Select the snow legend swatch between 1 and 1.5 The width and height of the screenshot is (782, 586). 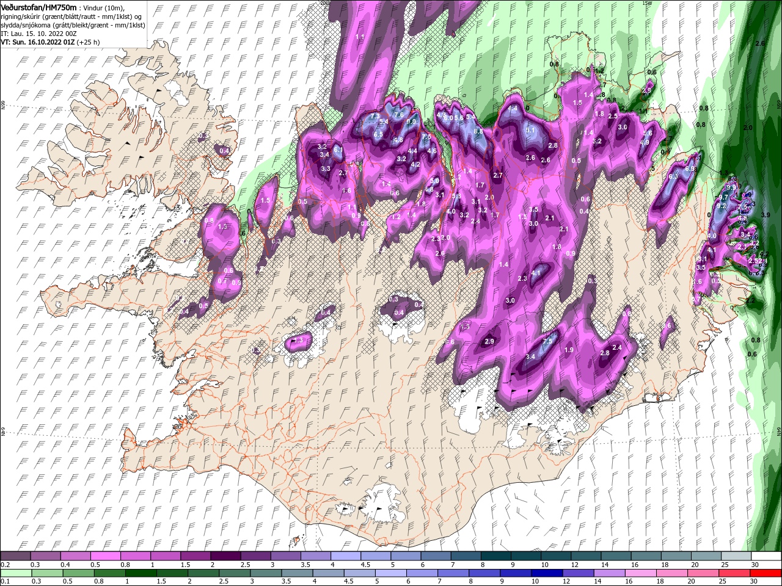point(166,557)
